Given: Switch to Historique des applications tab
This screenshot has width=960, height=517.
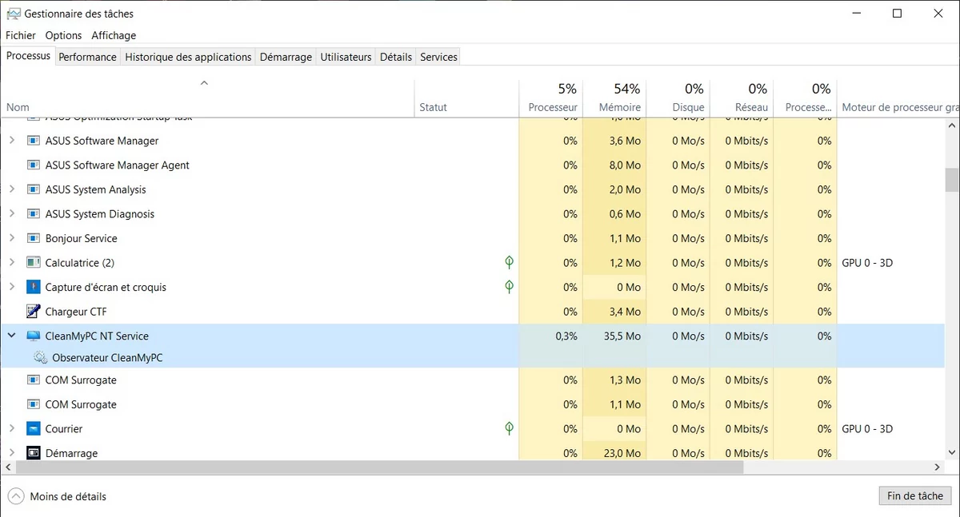Looking at the screenshot, I should (x=188, y=57).
